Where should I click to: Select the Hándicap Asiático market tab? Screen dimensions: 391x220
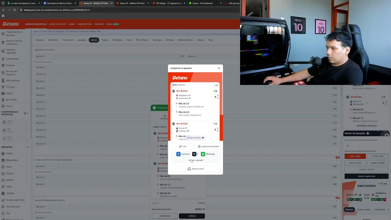click(185, 40)
